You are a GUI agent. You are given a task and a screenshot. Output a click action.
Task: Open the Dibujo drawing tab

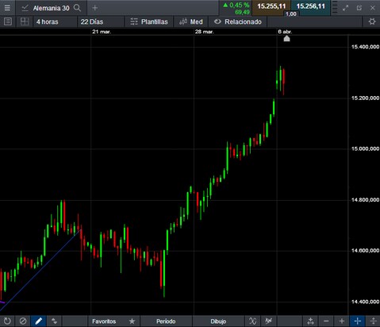coord(218,321)
